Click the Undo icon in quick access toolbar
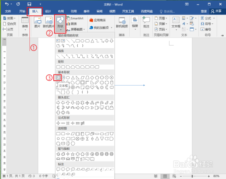 pyautogui.click(x=7, y=4)
